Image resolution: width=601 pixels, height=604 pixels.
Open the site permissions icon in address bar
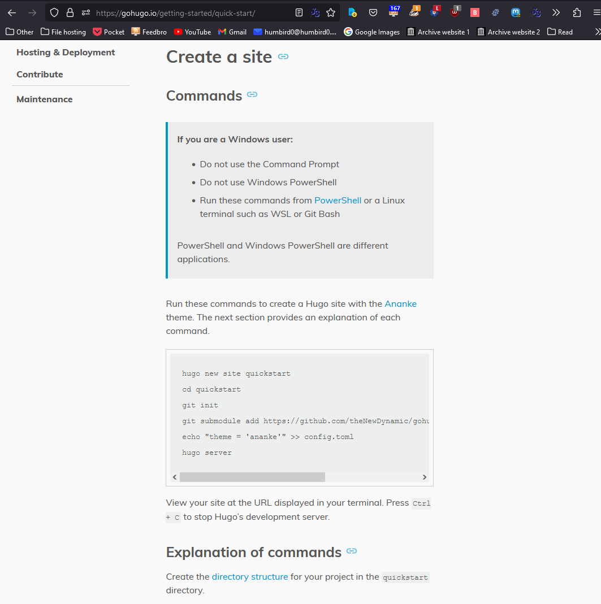(x=86, y=12)
